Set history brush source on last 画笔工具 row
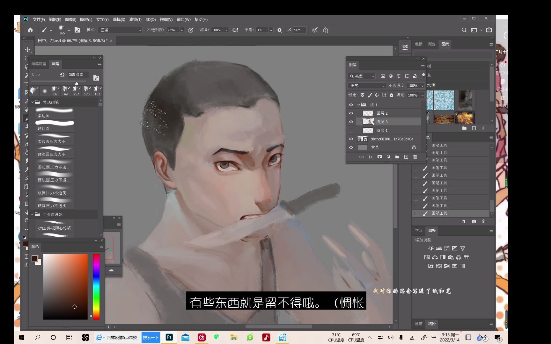The width and height of the screenshot is (551, 344). [x=416, y=213]
